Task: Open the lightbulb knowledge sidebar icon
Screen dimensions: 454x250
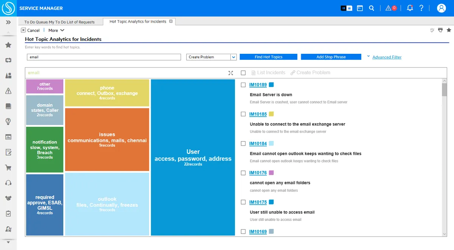Action: pyautogui.click(x=8, y=122)
